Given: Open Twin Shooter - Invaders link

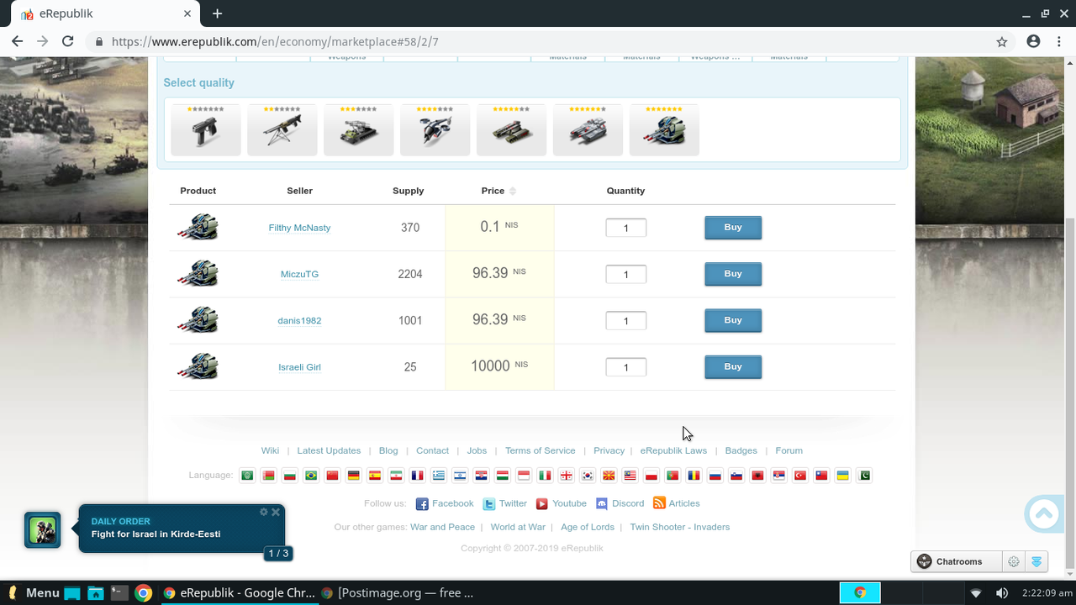Looking at the screenshot, I should [680, 527].
